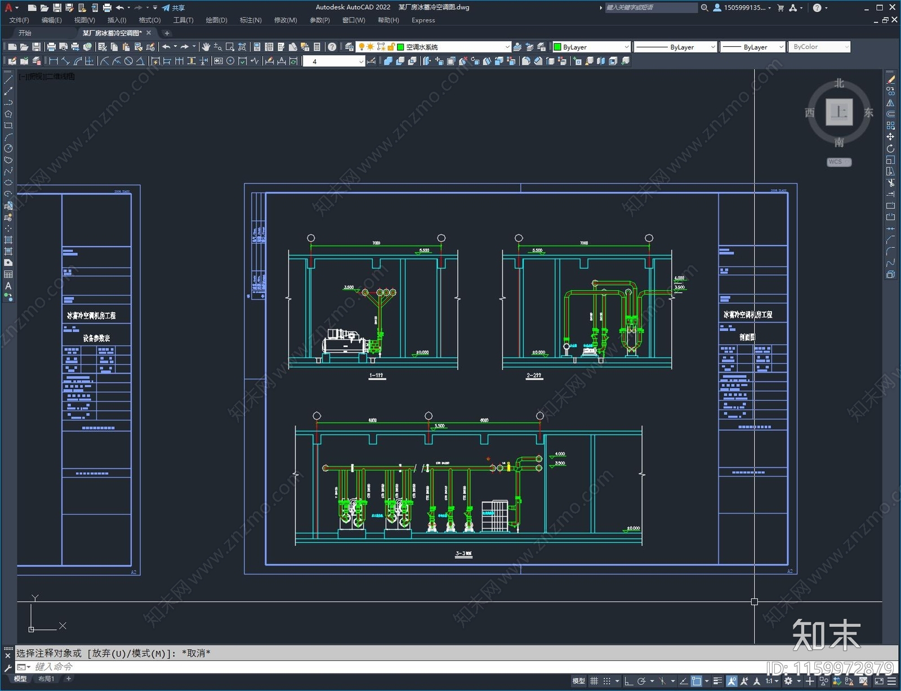
Task: Open the ByColor plot style dropdown
Action: (819, 47)
